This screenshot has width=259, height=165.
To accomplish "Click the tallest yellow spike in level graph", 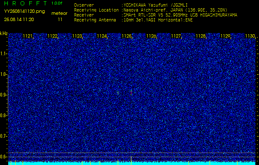I will tap(131, 160).
